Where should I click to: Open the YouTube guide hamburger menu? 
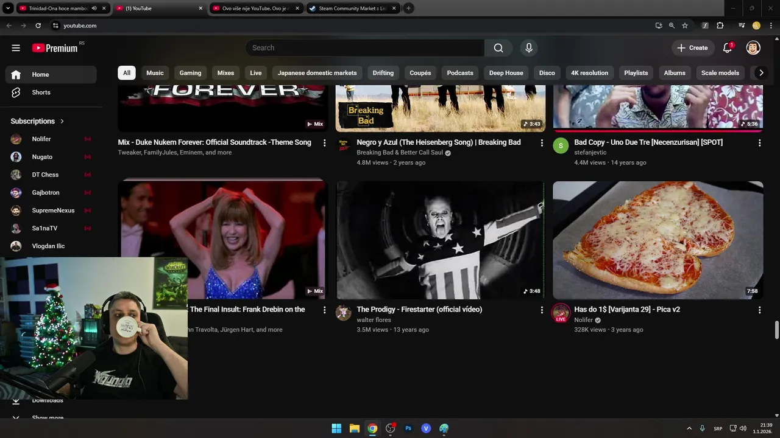pos(16,48)
